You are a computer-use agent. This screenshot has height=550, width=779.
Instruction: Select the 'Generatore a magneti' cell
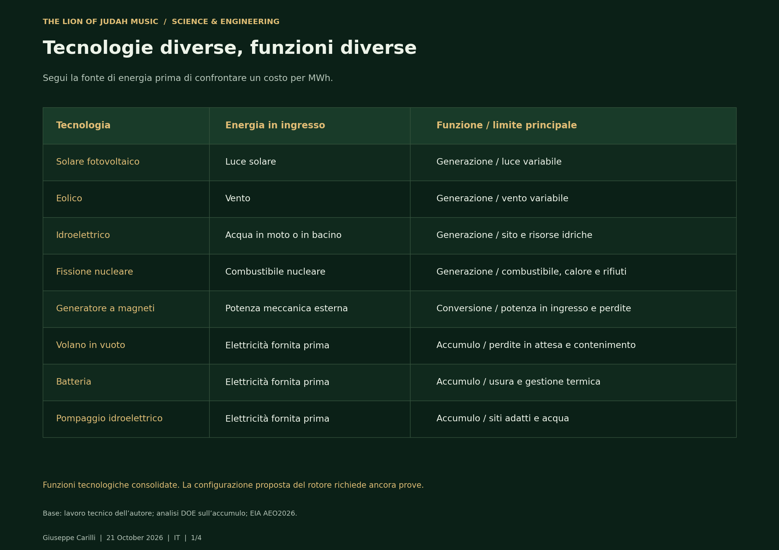(x=126, y=309)
